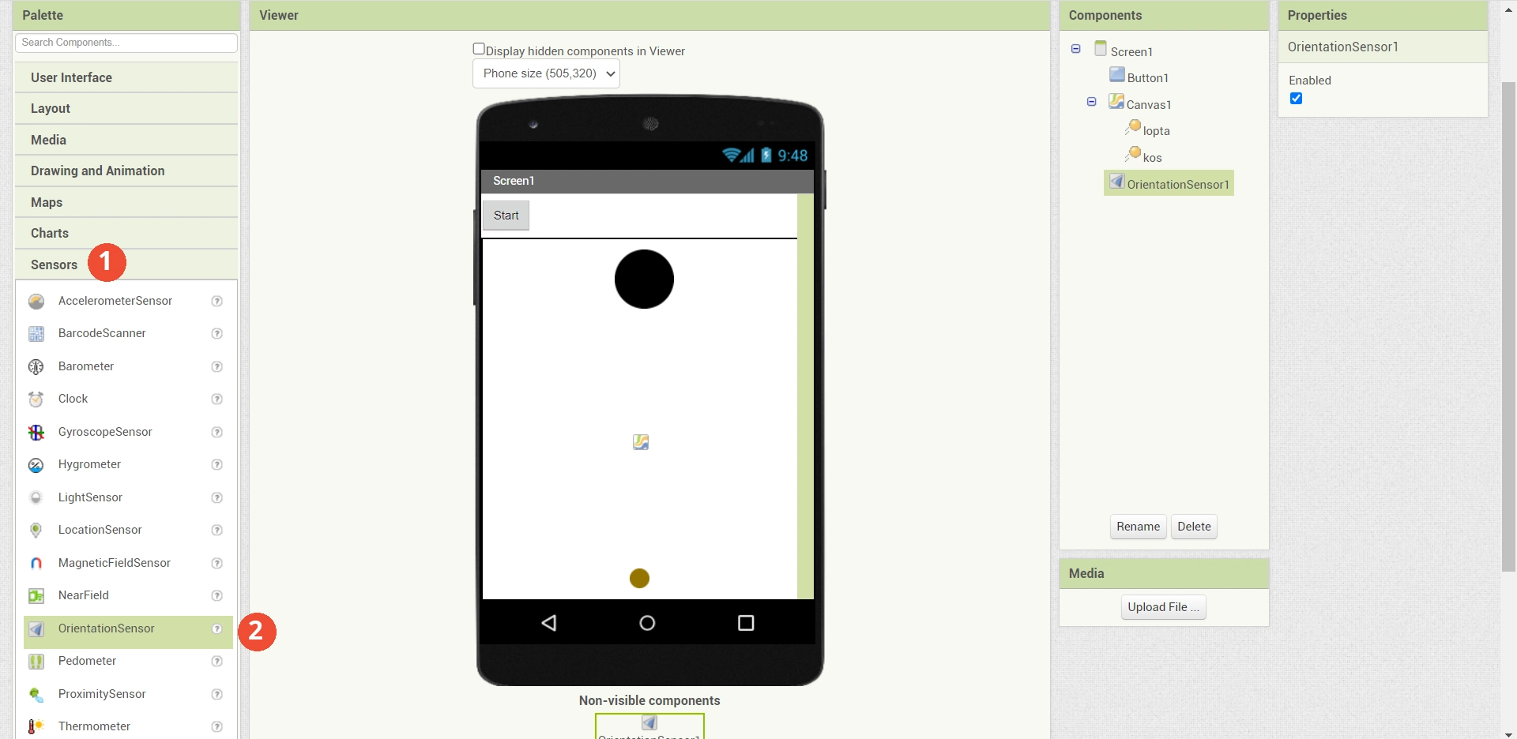Viewport: 1517px width, 739px height.
Task: Open help for BarcodeScanner
Action: [217, 334]
